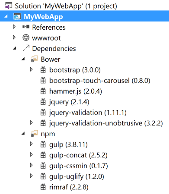Click the hammer.js package icon

(x=43, y=91)
